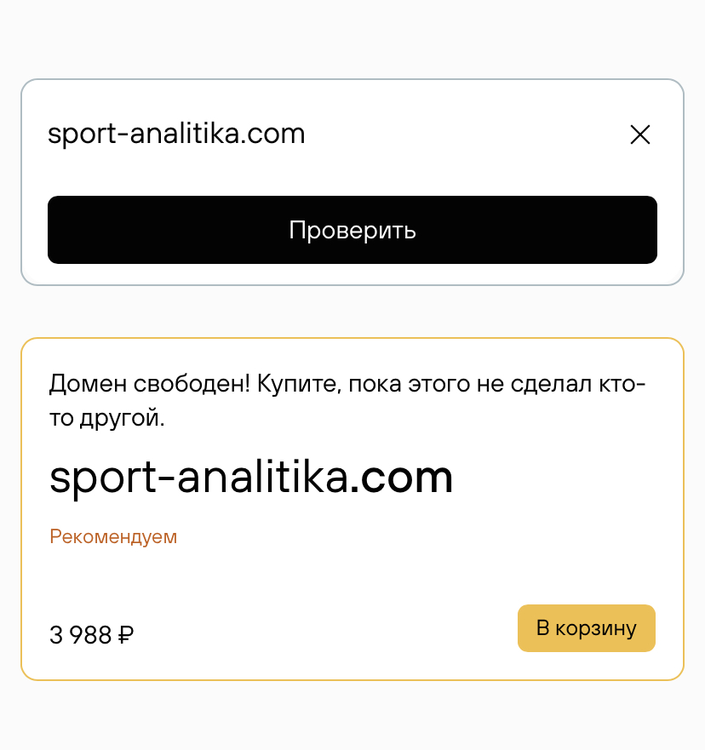This screenshot has height=750, width=705.
Task: Click the bold .com in result heading
Action: click(x=403, y=478)
